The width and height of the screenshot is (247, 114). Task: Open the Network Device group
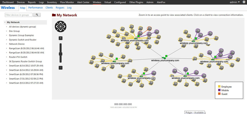17,44
